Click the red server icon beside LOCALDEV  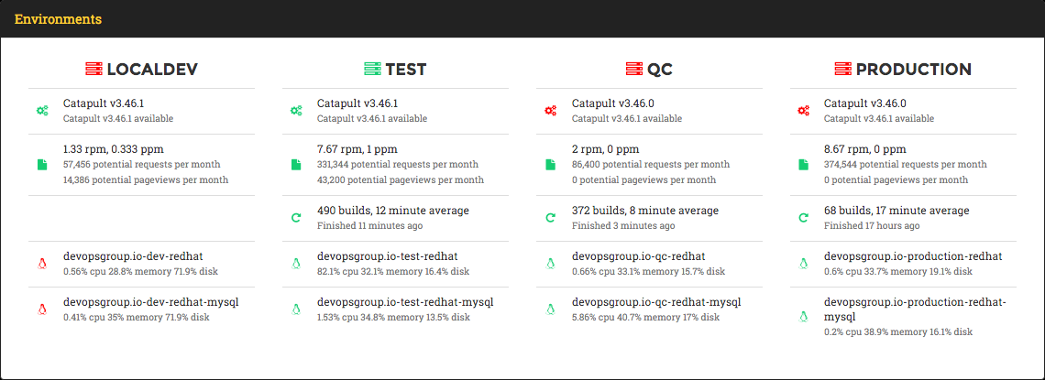click(x=94, y=70)
